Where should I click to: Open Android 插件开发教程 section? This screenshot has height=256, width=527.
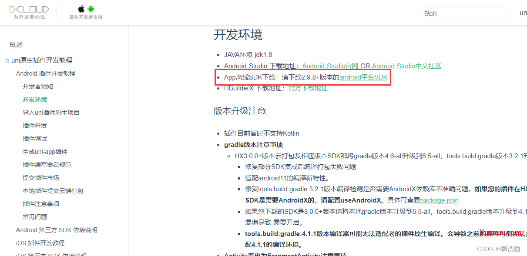click(46, 73)
